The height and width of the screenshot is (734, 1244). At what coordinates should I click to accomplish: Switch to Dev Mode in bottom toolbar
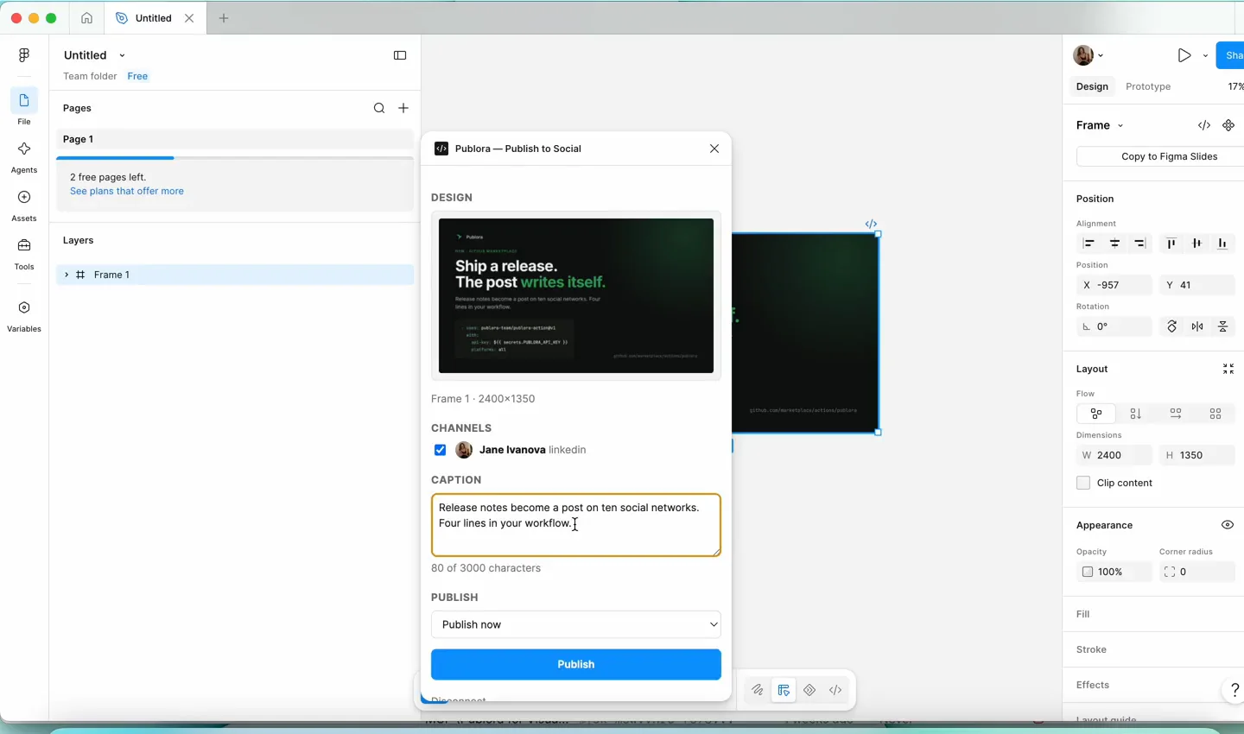pos(835,690)
